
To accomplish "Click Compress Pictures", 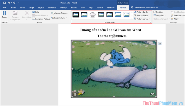I will (41, 19).
